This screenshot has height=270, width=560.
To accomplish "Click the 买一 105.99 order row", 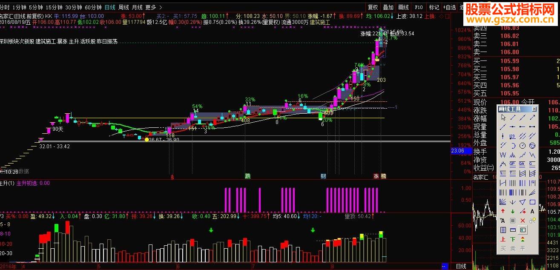I will point(516,61).
